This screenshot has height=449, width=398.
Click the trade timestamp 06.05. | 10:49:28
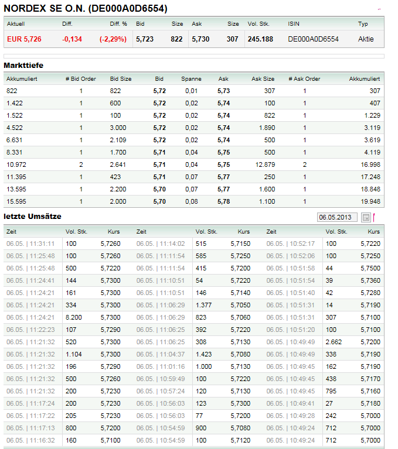(291, 416)
